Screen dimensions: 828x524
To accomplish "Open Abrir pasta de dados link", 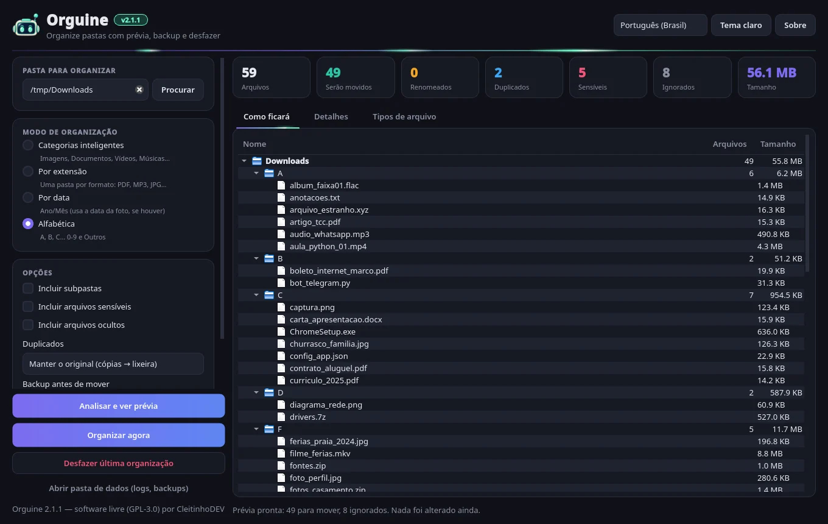I will [x=119, y=488].
